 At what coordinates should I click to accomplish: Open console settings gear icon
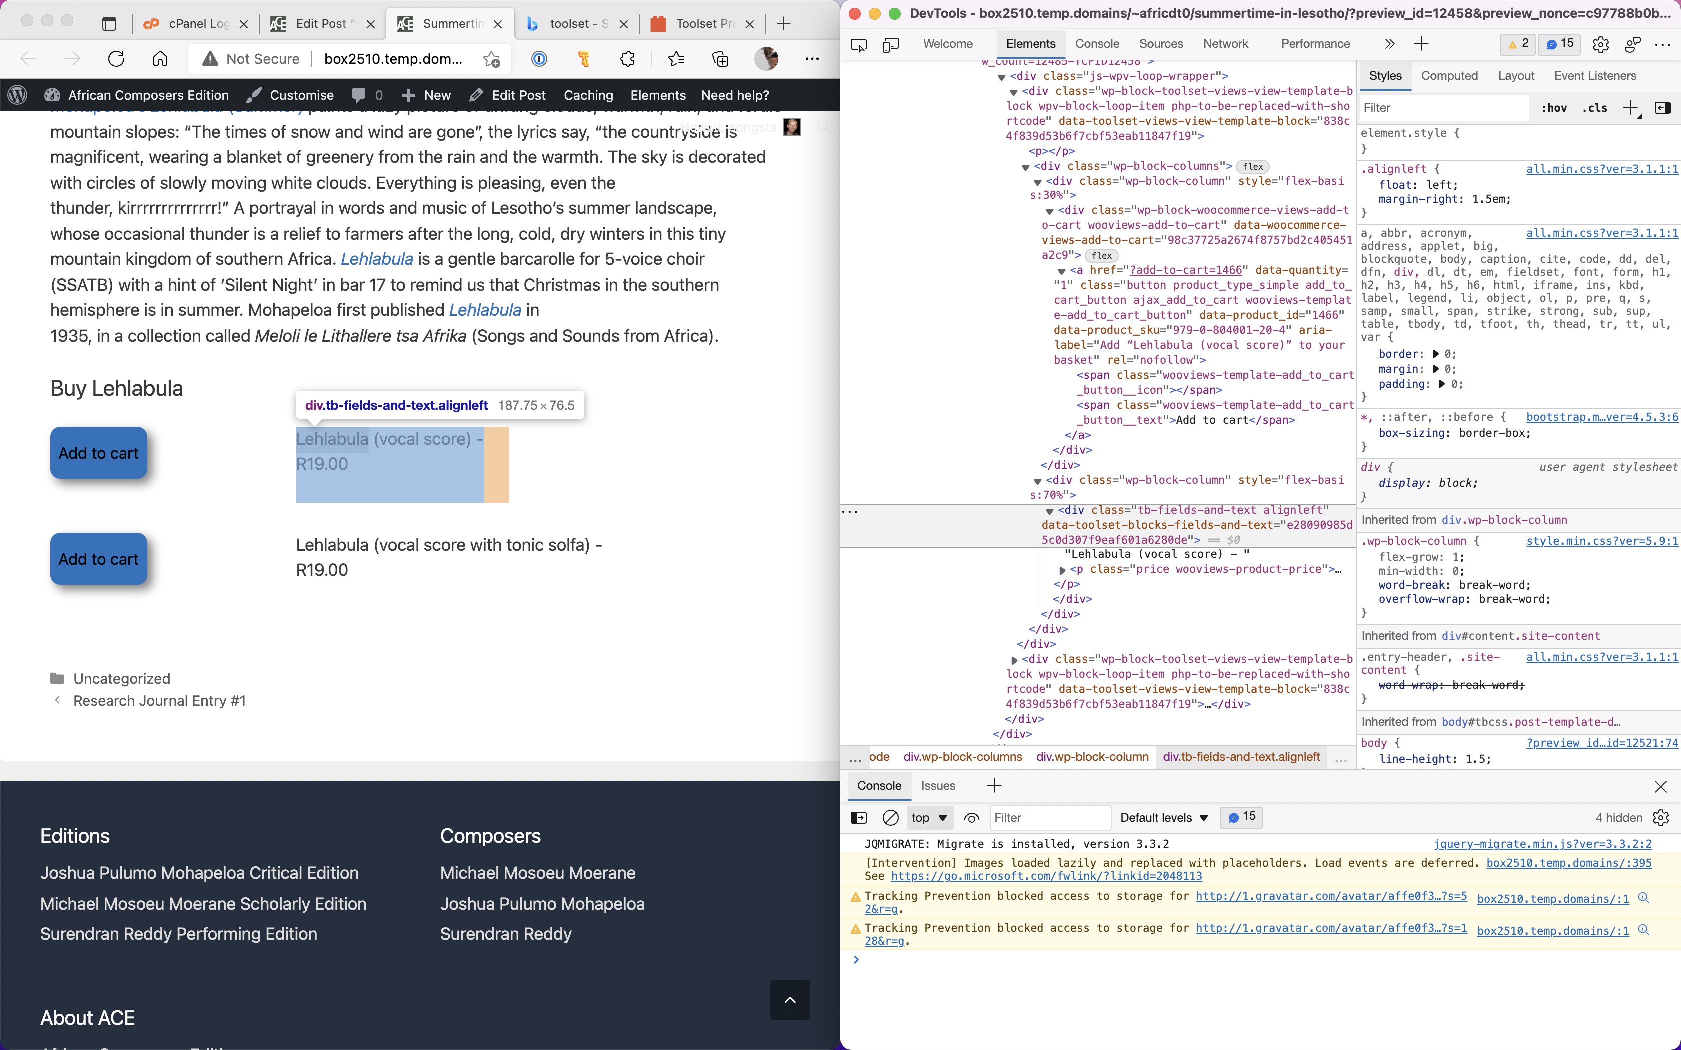tap(1661, 818)
